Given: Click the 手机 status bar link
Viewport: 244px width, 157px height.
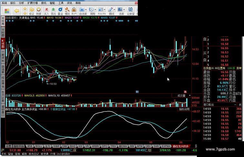Looking at the screenshot, I should tap(4, 154).
